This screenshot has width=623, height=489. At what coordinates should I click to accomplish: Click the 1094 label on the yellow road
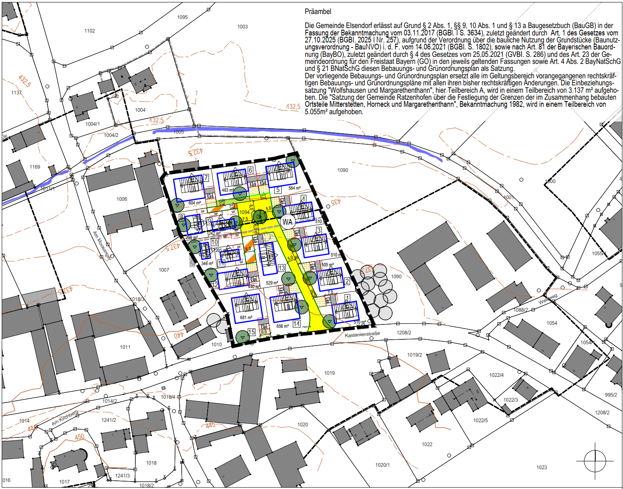pos(244,212)
